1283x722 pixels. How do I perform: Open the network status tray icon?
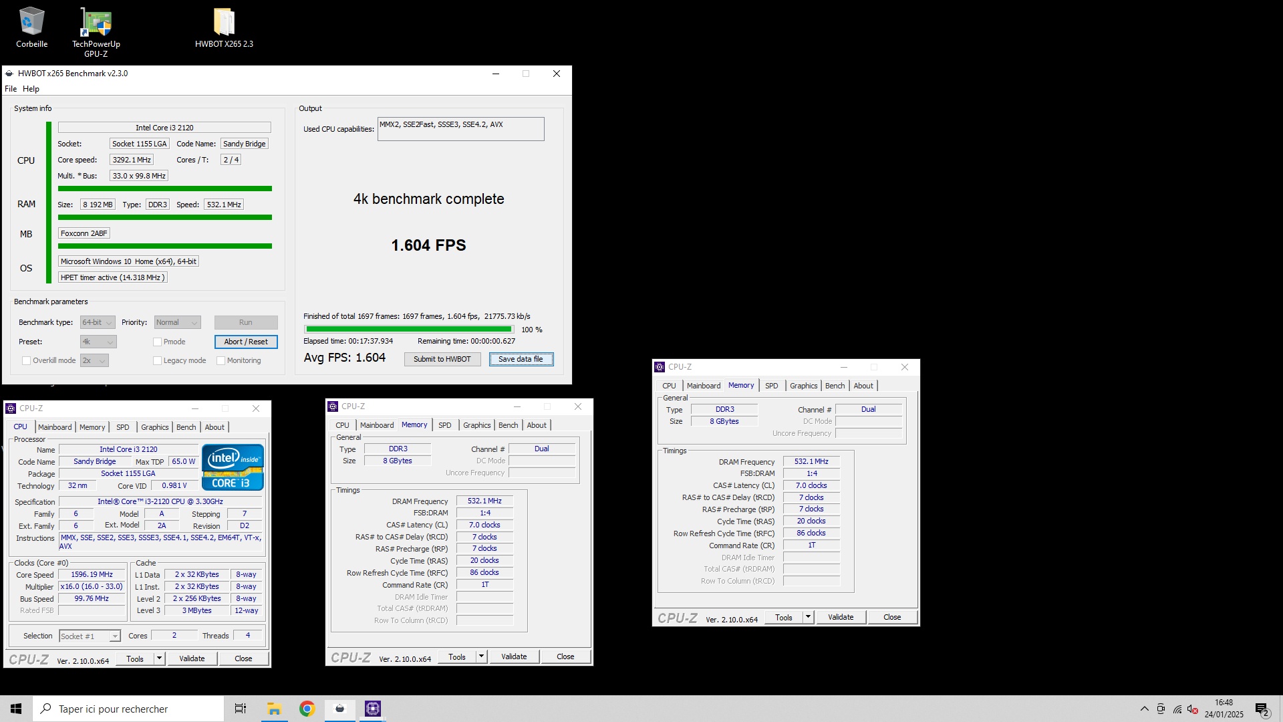tap(1177, 709)
